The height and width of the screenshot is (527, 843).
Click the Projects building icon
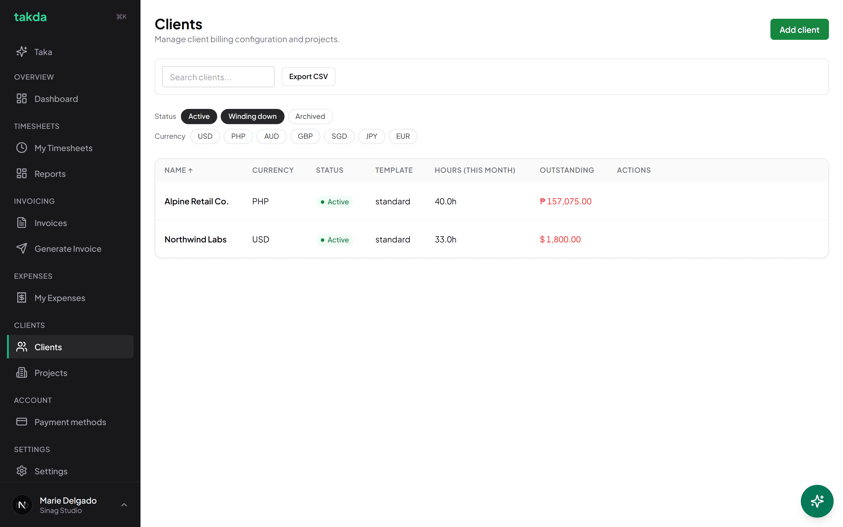pos(22,373)
